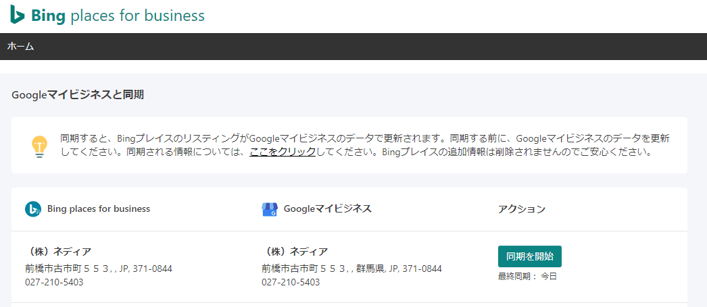Select Bing listing name （株）ネディア
707x307 pixels.
pyautogui.click(x=59, y=251)
